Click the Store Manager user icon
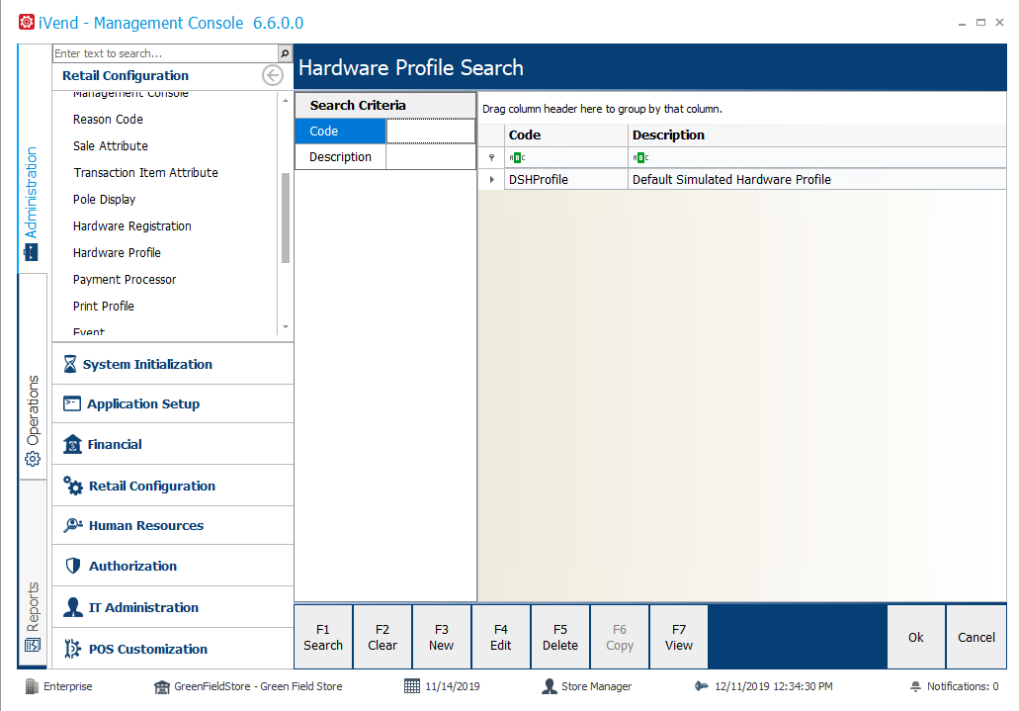This screenshot has width=1019, height=711. tap(550, 686)
